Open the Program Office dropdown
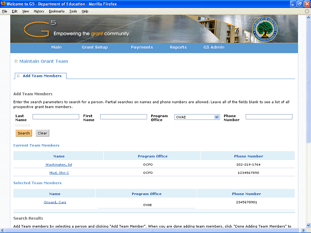Screen dimensions: 311x233 pos(217,117)
